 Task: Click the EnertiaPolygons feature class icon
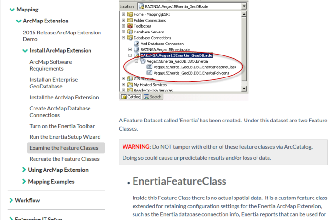point(149,73)
